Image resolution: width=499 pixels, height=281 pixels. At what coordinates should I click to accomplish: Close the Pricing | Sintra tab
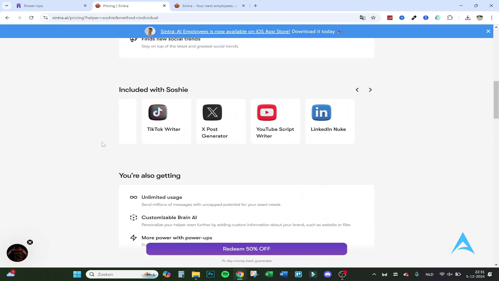point(164,6)
